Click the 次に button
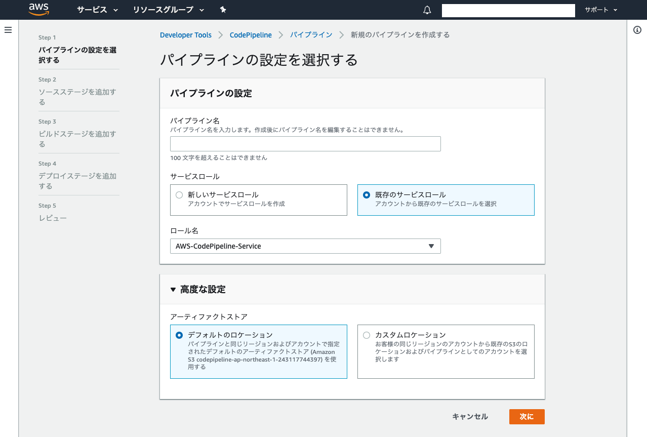Viewport: 647px width, 437px height. click(x=527, y=416)
